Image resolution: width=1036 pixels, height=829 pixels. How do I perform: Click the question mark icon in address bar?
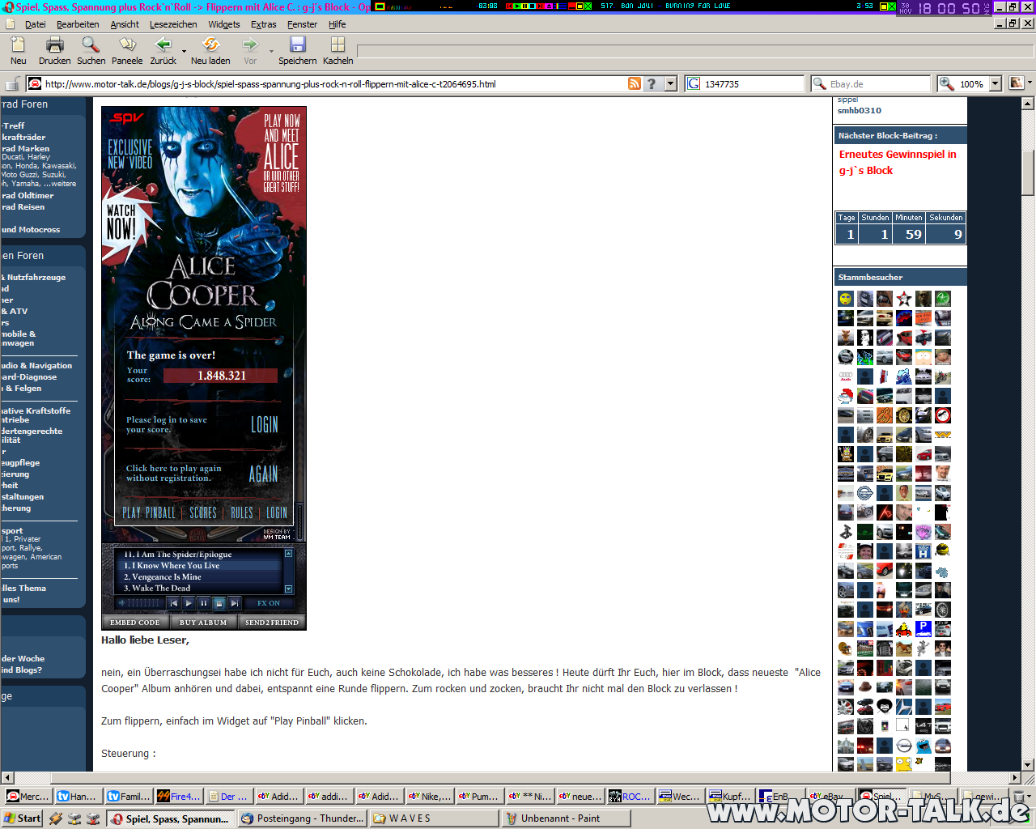(652, 83)
